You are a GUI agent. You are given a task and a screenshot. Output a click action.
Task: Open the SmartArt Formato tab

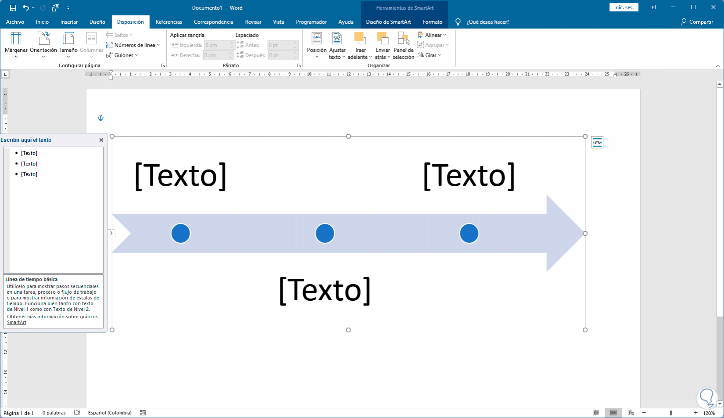(x=432, y=22)
